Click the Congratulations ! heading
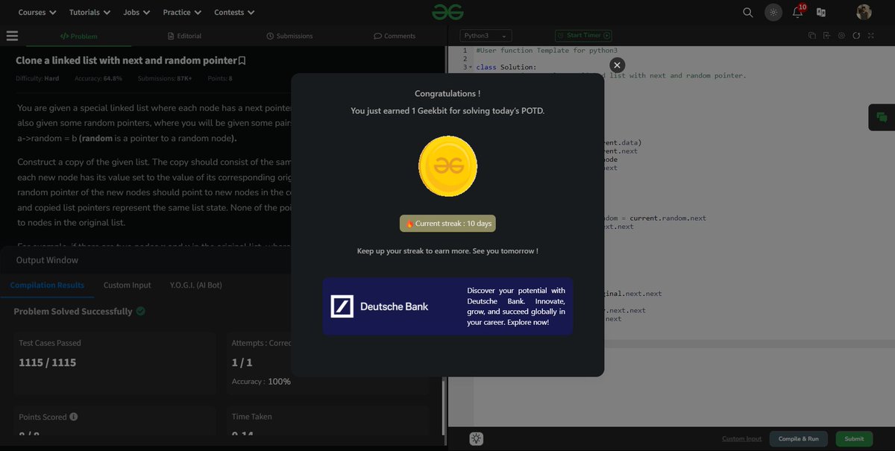The width and height of the screenshot is (895, 451). pyautogui.click(x=447, y=94)
